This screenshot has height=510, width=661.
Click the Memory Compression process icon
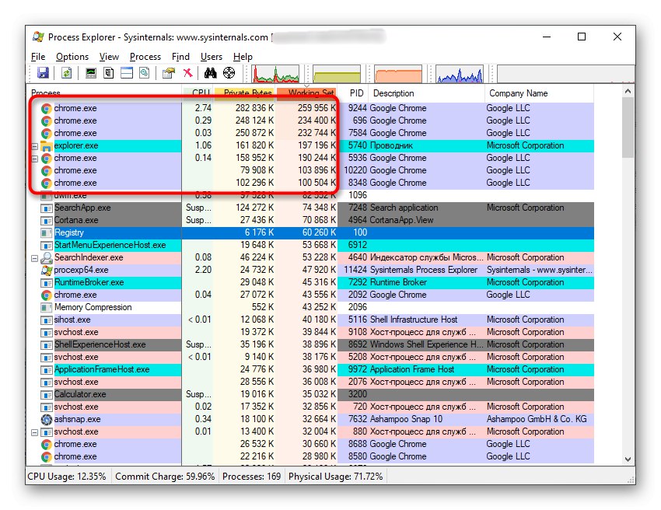point(47,307)
